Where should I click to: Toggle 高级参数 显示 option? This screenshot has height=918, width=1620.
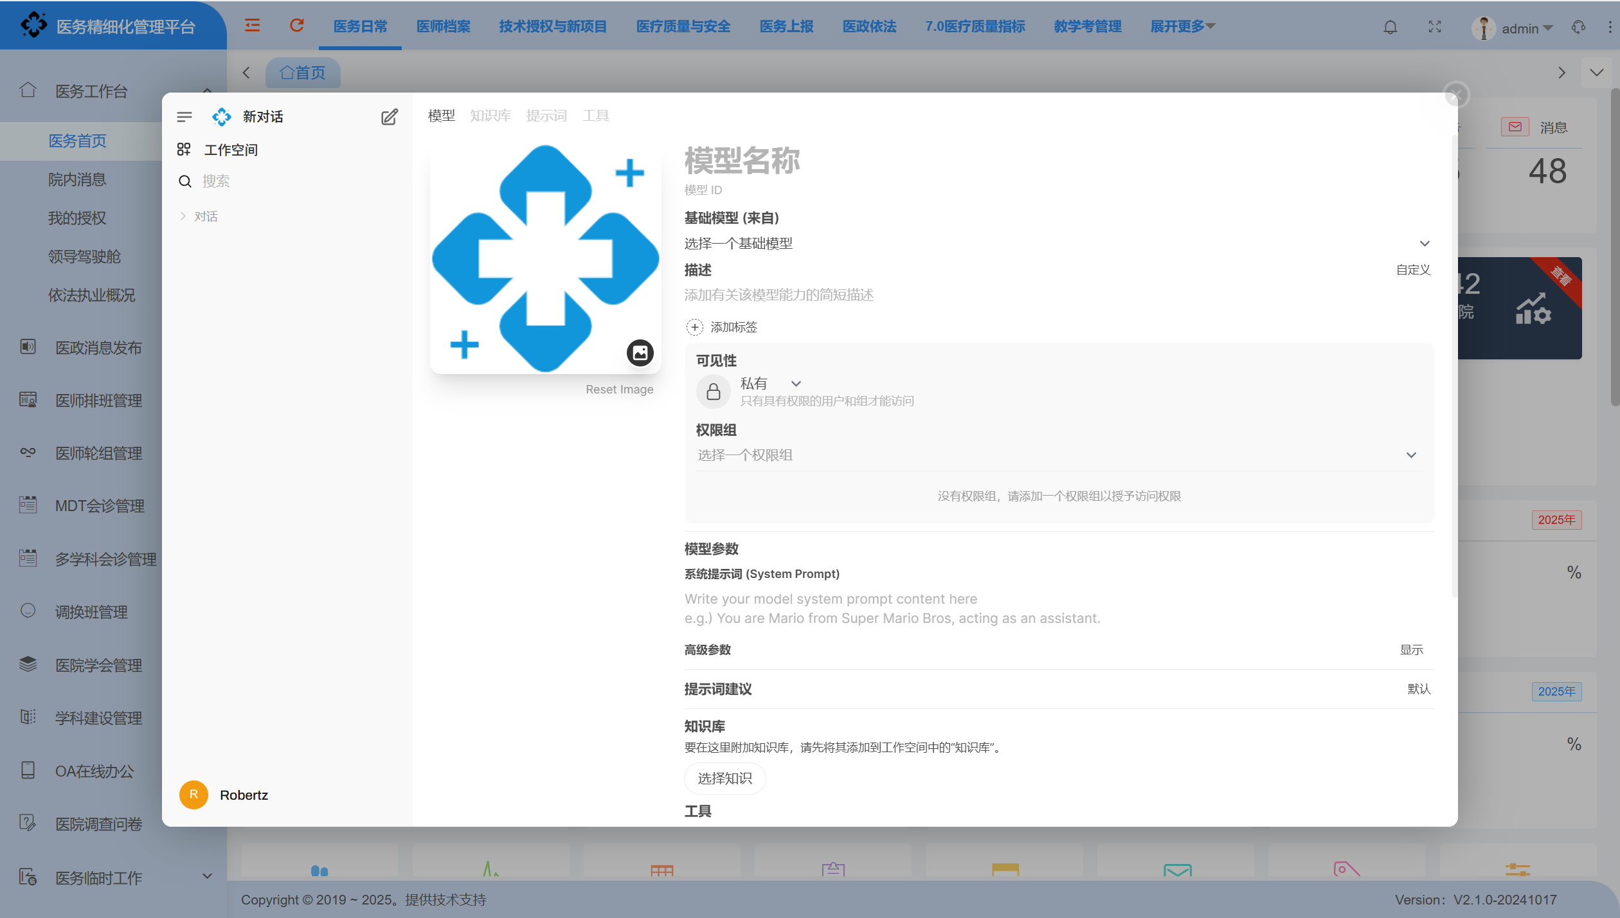pos(1411,650)
